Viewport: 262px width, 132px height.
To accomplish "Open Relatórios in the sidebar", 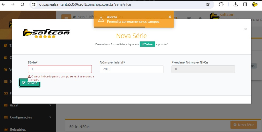I will [x=18, y=129].
